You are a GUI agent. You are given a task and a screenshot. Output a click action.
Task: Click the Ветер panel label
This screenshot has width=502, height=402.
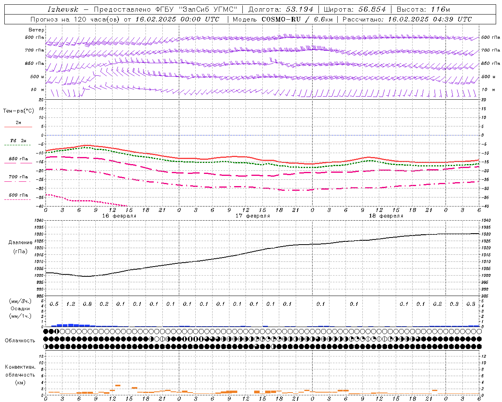(x=36, y=30)
